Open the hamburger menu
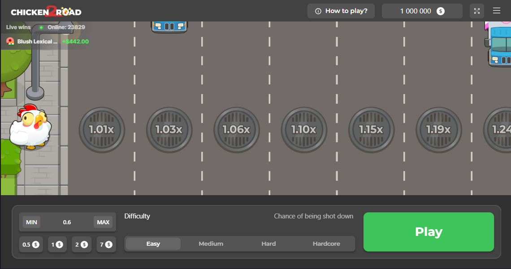 pyautogui.click(x=497, y=11)
